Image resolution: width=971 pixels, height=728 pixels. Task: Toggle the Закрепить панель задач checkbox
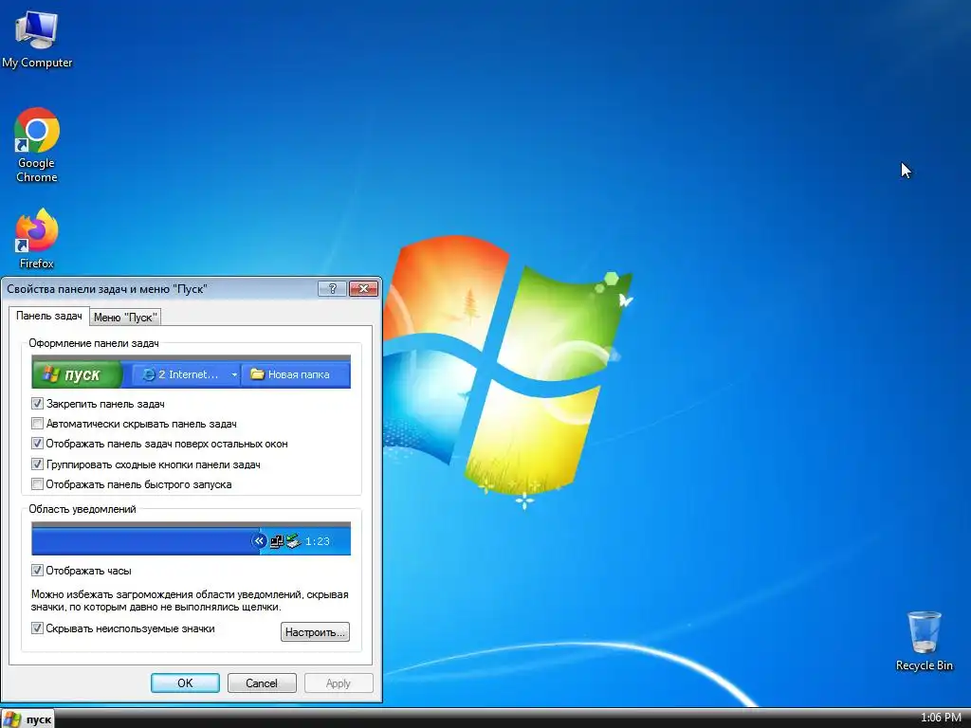coord(37,404)
